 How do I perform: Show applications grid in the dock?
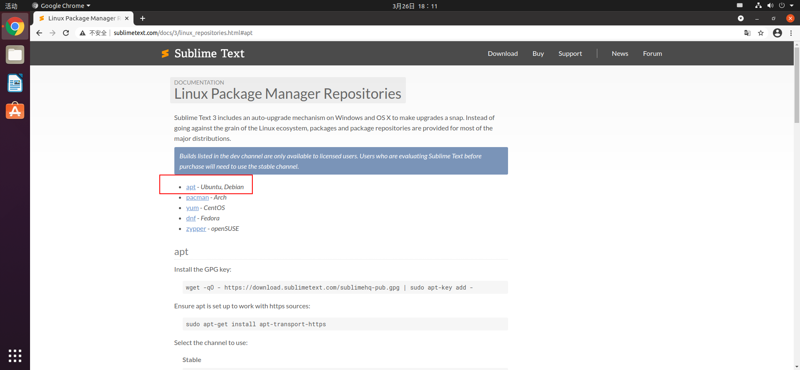tap(15, 355)
